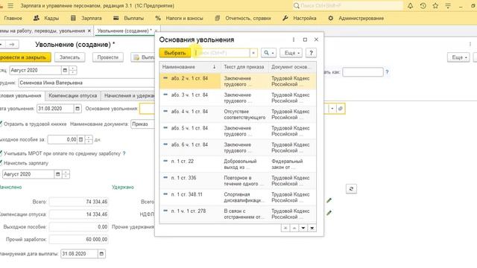Open favorites star icon in title bar
477x268 pixels.
435,5
